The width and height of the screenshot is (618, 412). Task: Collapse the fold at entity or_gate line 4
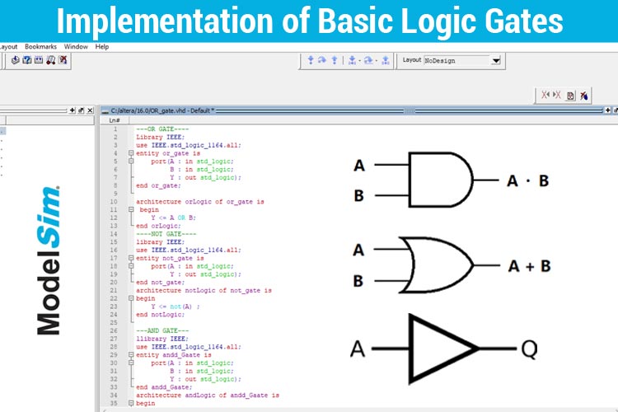(x=131, y=153)
